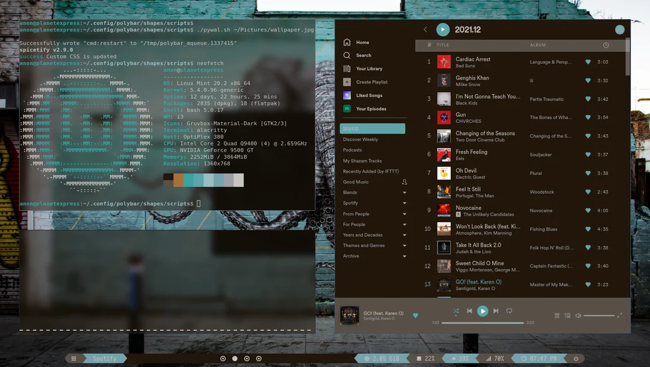Open the play queue icon
This screenshot has width=650, height=367.
557,315
